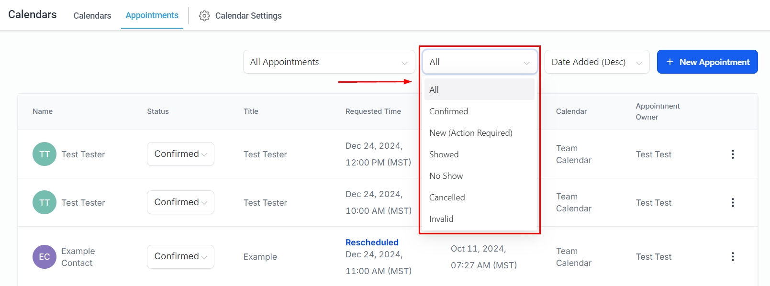Open the Example Contact name link
Screen dimensions: 770x286
pos(78,257)
